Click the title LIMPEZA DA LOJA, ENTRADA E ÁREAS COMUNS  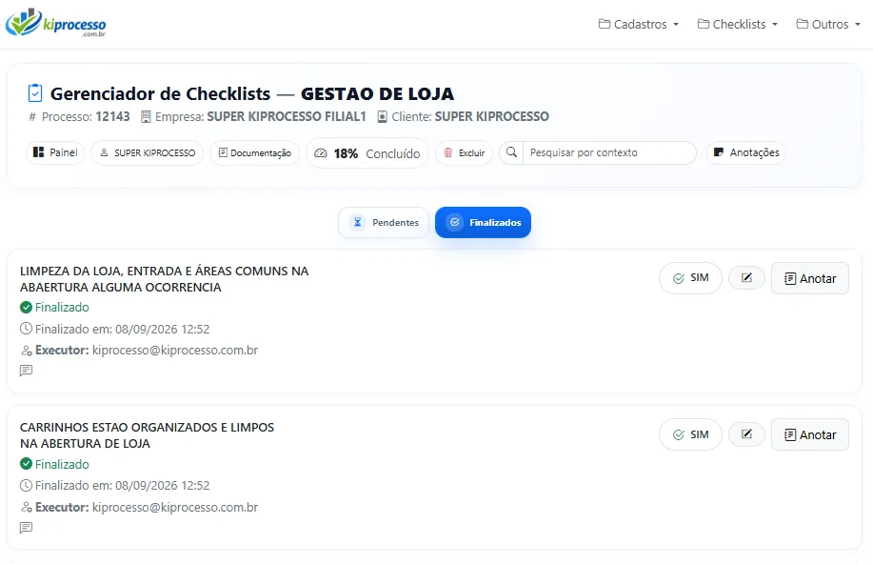[x=165, y=279]
